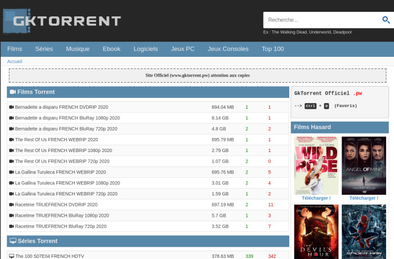Open Bernadette a disparu FRENCH BluRay 1080p 2020
394x259 pixels.
click(x=68, y=118)
